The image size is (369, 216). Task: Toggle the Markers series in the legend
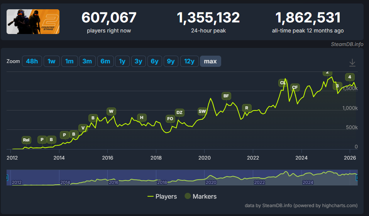click(x=200, y=196)
